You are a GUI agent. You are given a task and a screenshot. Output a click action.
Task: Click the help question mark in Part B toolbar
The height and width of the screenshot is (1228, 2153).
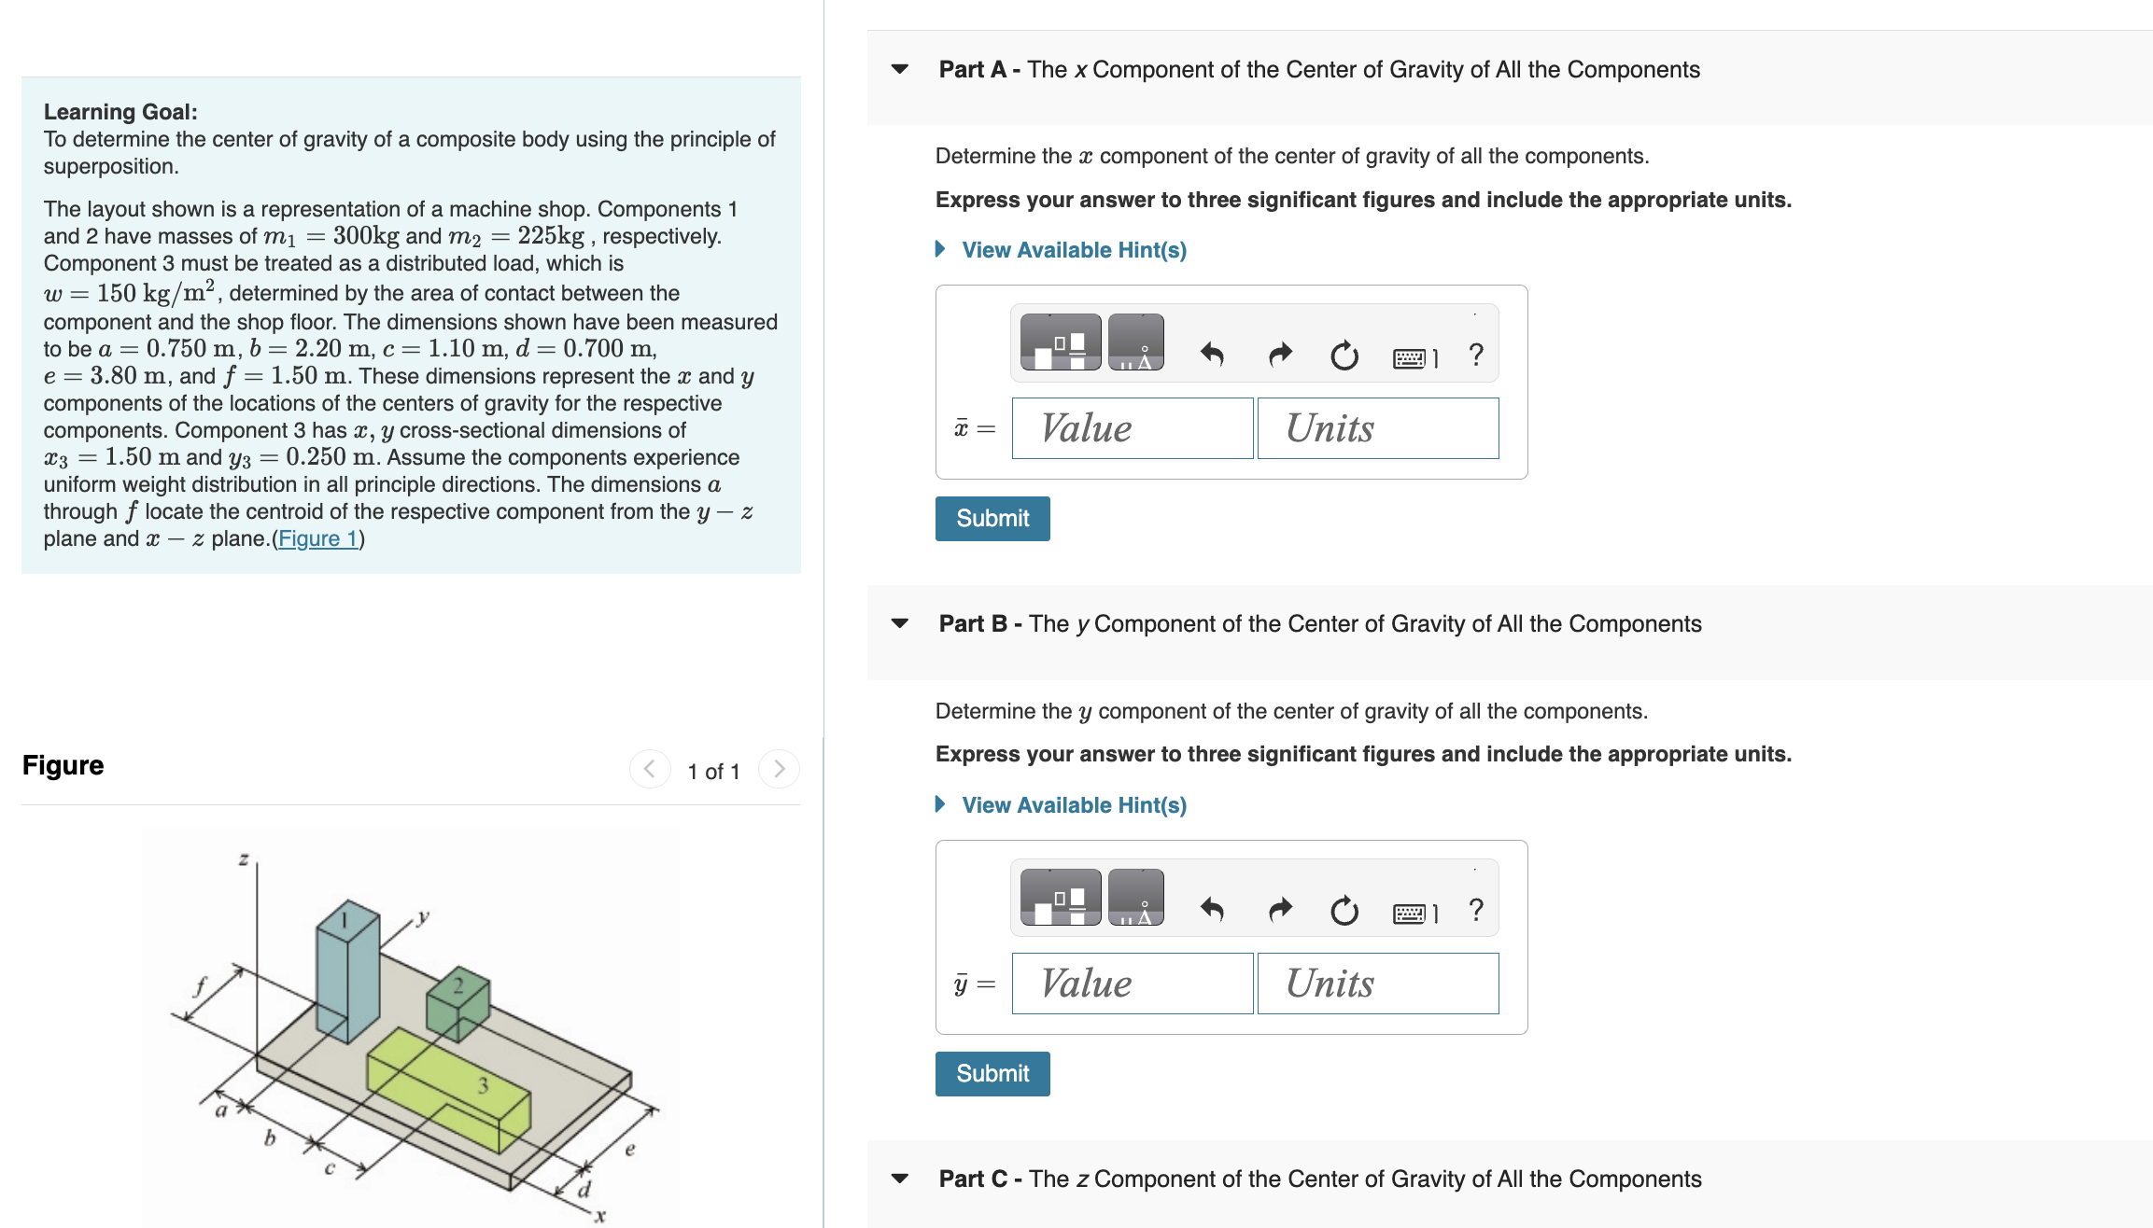pos(1473,908)
